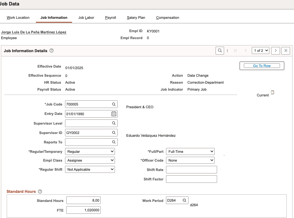Click the search icon in Job Information Details

(220, 51)
